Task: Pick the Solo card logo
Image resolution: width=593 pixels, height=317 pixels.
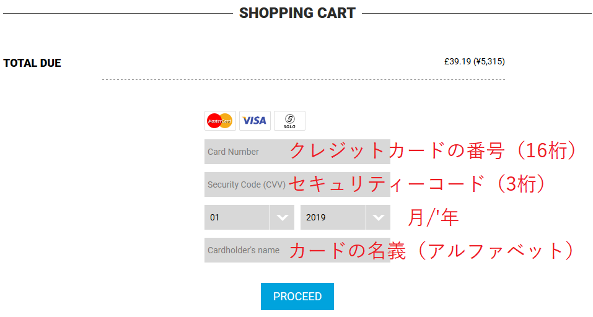Action: pos(290,121)
